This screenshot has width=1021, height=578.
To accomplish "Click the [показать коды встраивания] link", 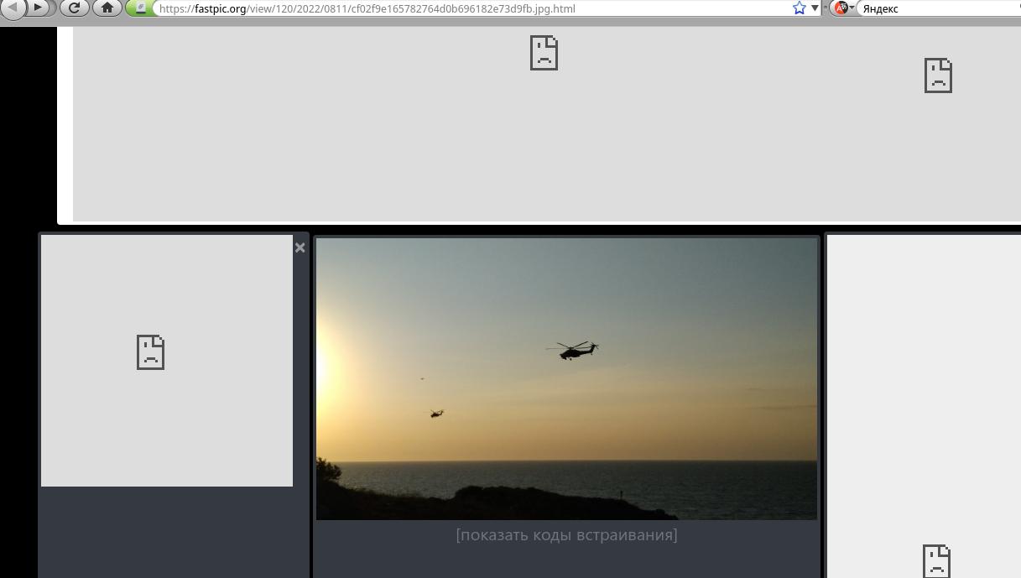I will 566,534.
